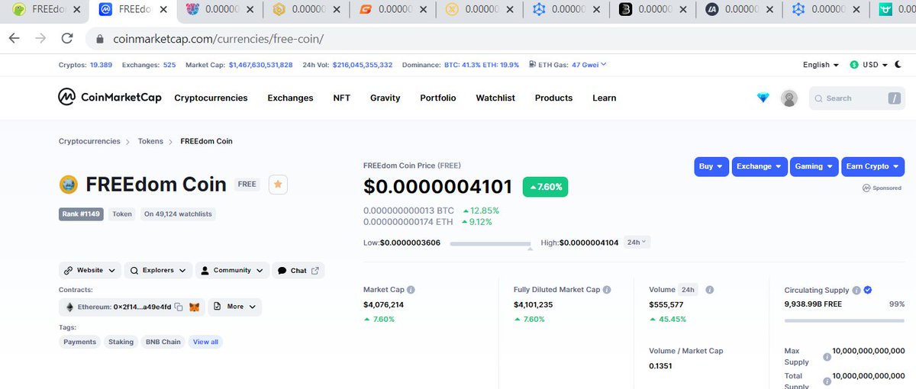Click the Market Cap total value link
The width and height of the screenshot is (916, 389).
tap(260, 65)
